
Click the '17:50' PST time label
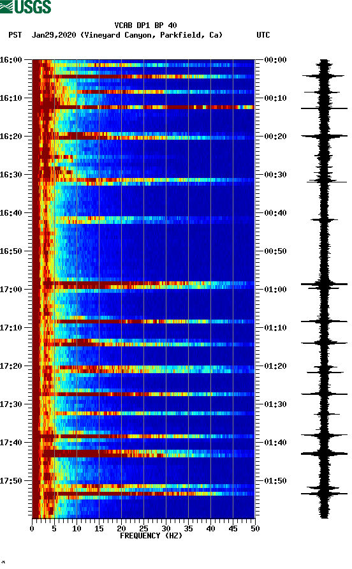click(x=11, y=481)
